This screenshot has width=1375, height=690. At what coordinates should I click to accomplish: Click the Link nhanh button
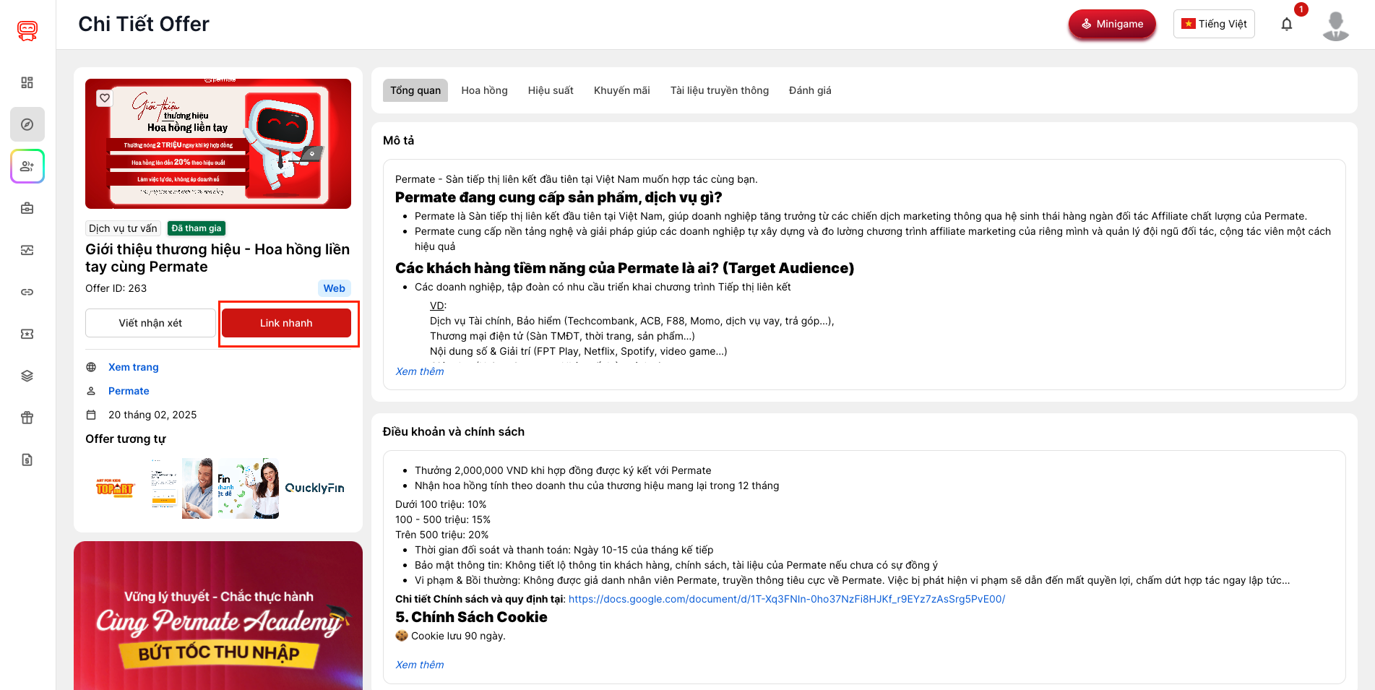pos(286,323)
